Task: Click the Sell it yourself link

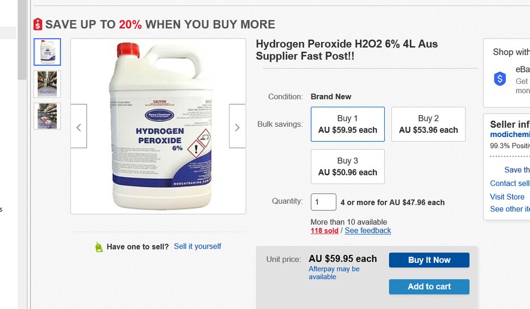Action: 197,246
